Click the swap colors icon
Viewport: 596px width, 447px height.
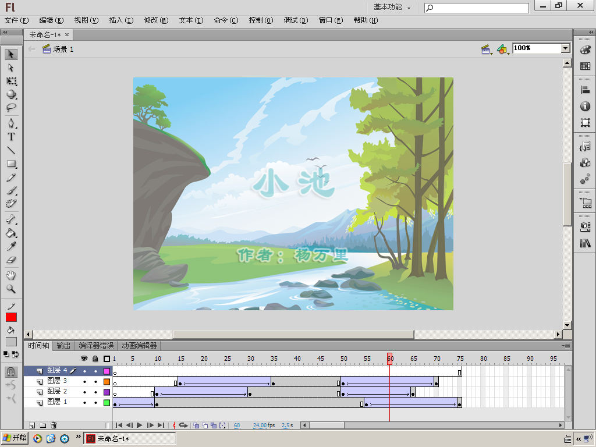(15, 354)
